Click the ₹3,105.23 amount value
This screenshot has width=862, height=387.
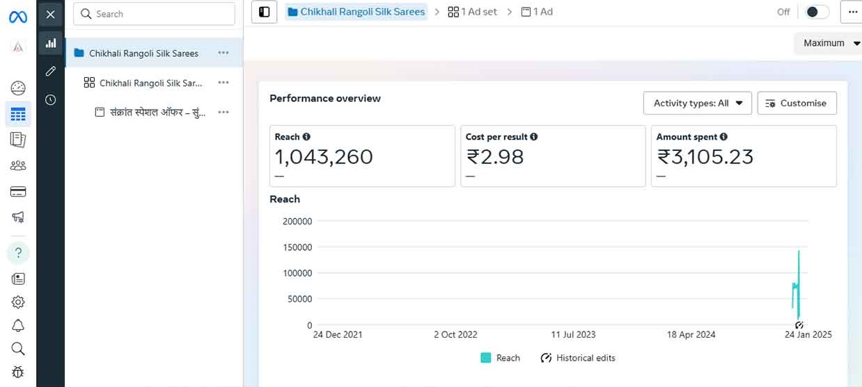pos(705,157)
